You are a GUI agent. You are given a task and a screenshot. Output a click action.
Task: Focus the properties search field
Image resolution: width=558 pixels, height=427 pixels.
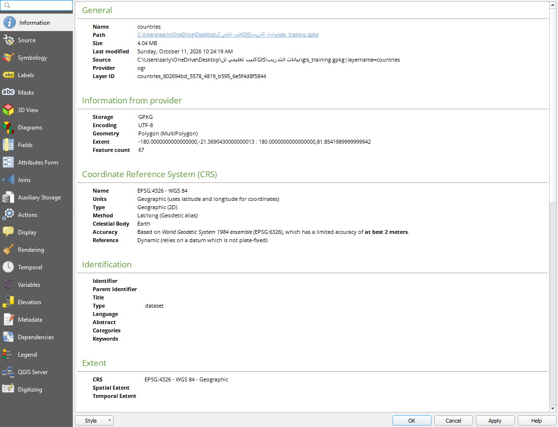click(36, 5)
